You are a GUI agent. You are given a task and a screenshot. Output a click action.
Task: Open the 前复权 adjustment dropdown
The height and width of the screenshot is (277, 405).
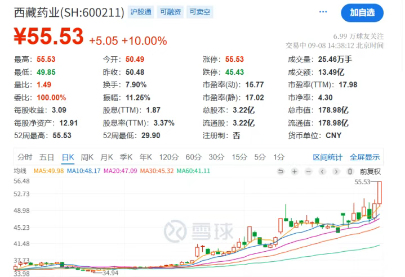(x=370, y=171)
